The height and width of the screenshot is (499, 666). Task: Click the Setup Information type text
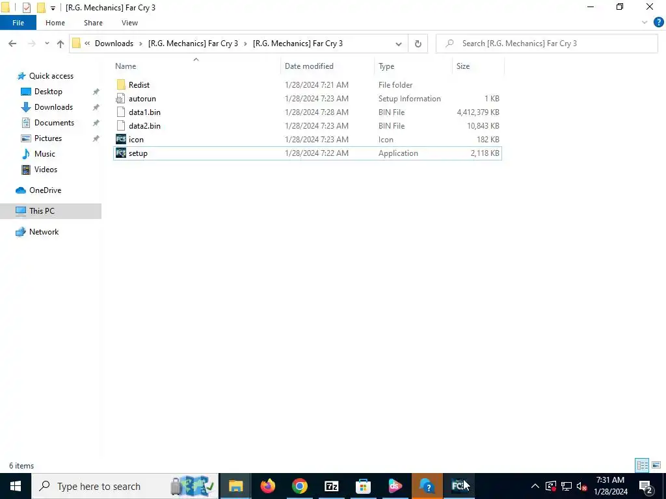410,99
